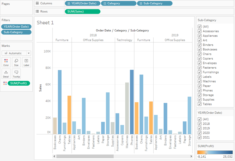Click the Size marks card icon
Screen dimensions: 235x161
[x=16, y=62]
